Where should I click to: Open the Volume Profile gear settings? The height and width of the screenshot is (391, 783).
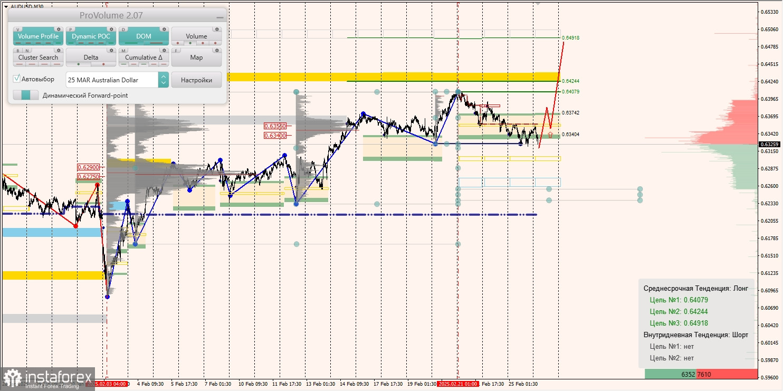pyautogui.click(x=59, y=30)
